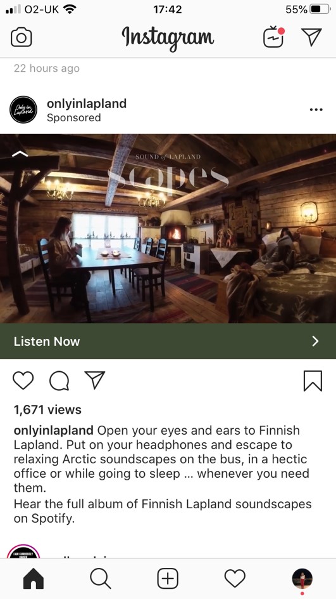Open direct messages paper plane icon
The image size is (336, 599).
[311, 37]
